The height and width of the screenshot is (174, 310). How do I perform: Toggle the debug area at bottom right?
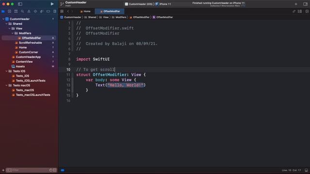click(306, 170)
